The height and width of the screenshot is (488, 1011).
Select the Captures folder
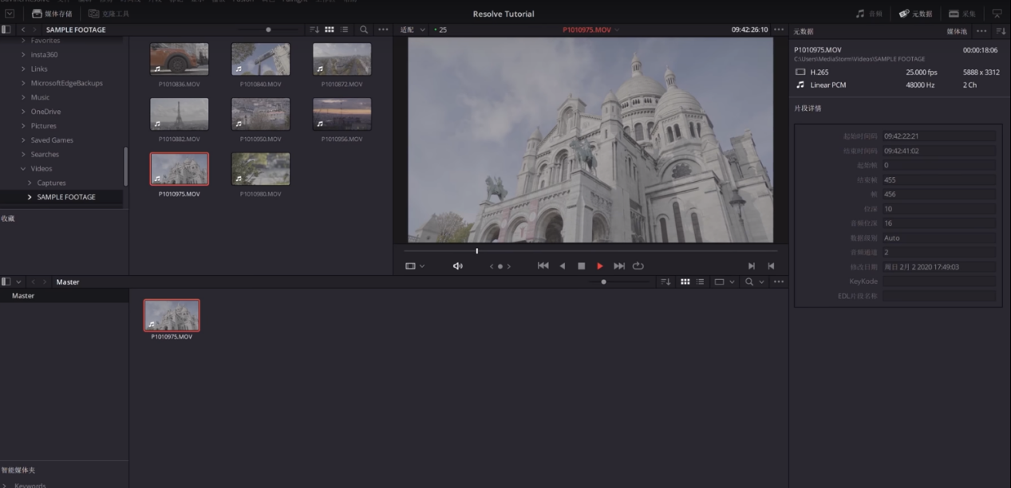(51, 183)
